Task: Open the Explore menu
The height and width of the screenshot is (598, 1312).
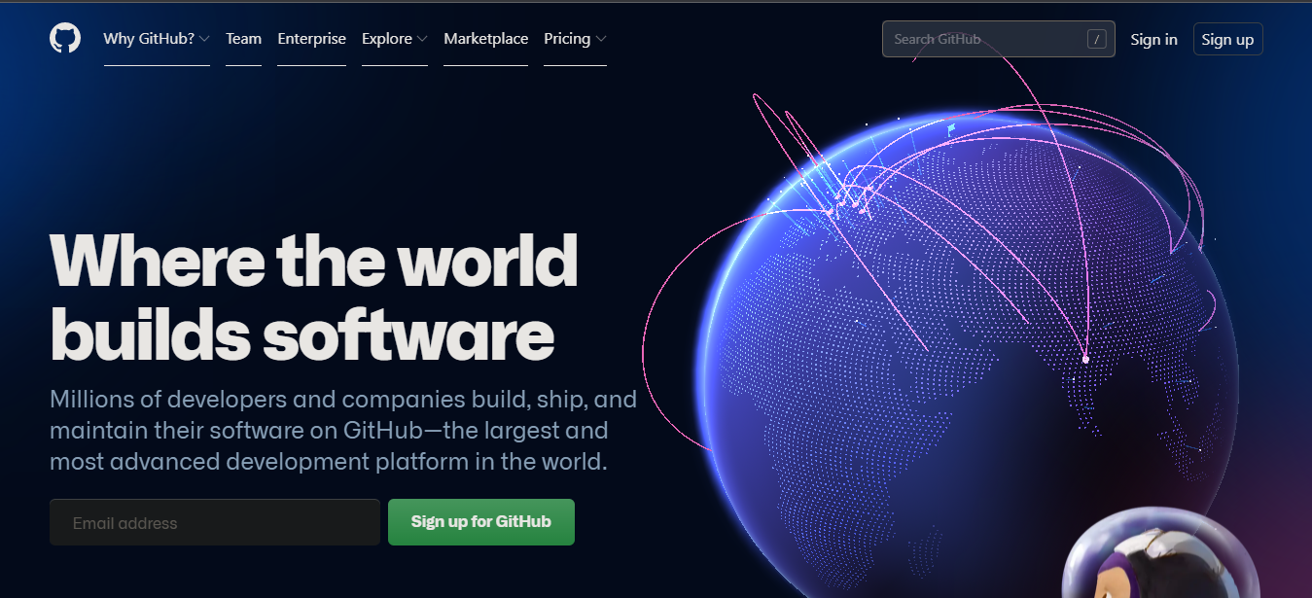Action: pyautogui.click(x=394, y=39)
